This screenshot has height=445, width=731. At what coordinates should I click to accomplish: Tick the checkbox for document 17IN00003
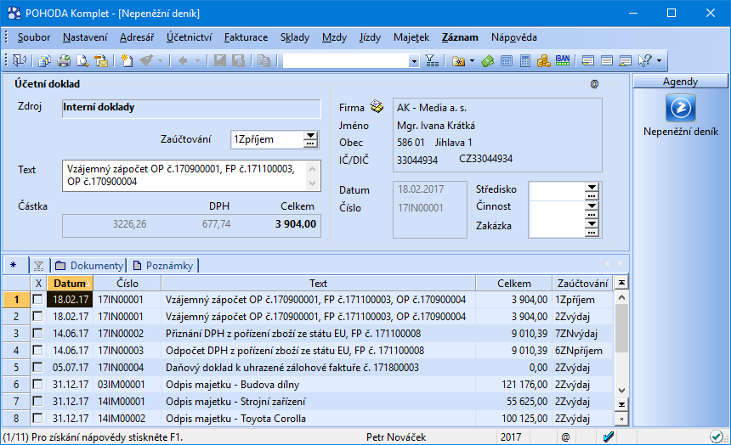tap(37, 351)
